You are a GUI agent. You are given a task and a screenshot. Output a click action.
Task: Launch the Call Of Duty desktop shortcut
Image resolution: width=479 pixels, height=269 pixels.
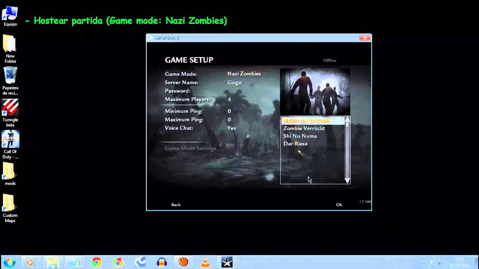point(10,145)
